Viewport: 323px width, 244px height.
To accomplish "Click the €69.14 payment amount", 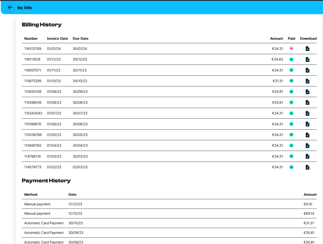I will [309, 213].
